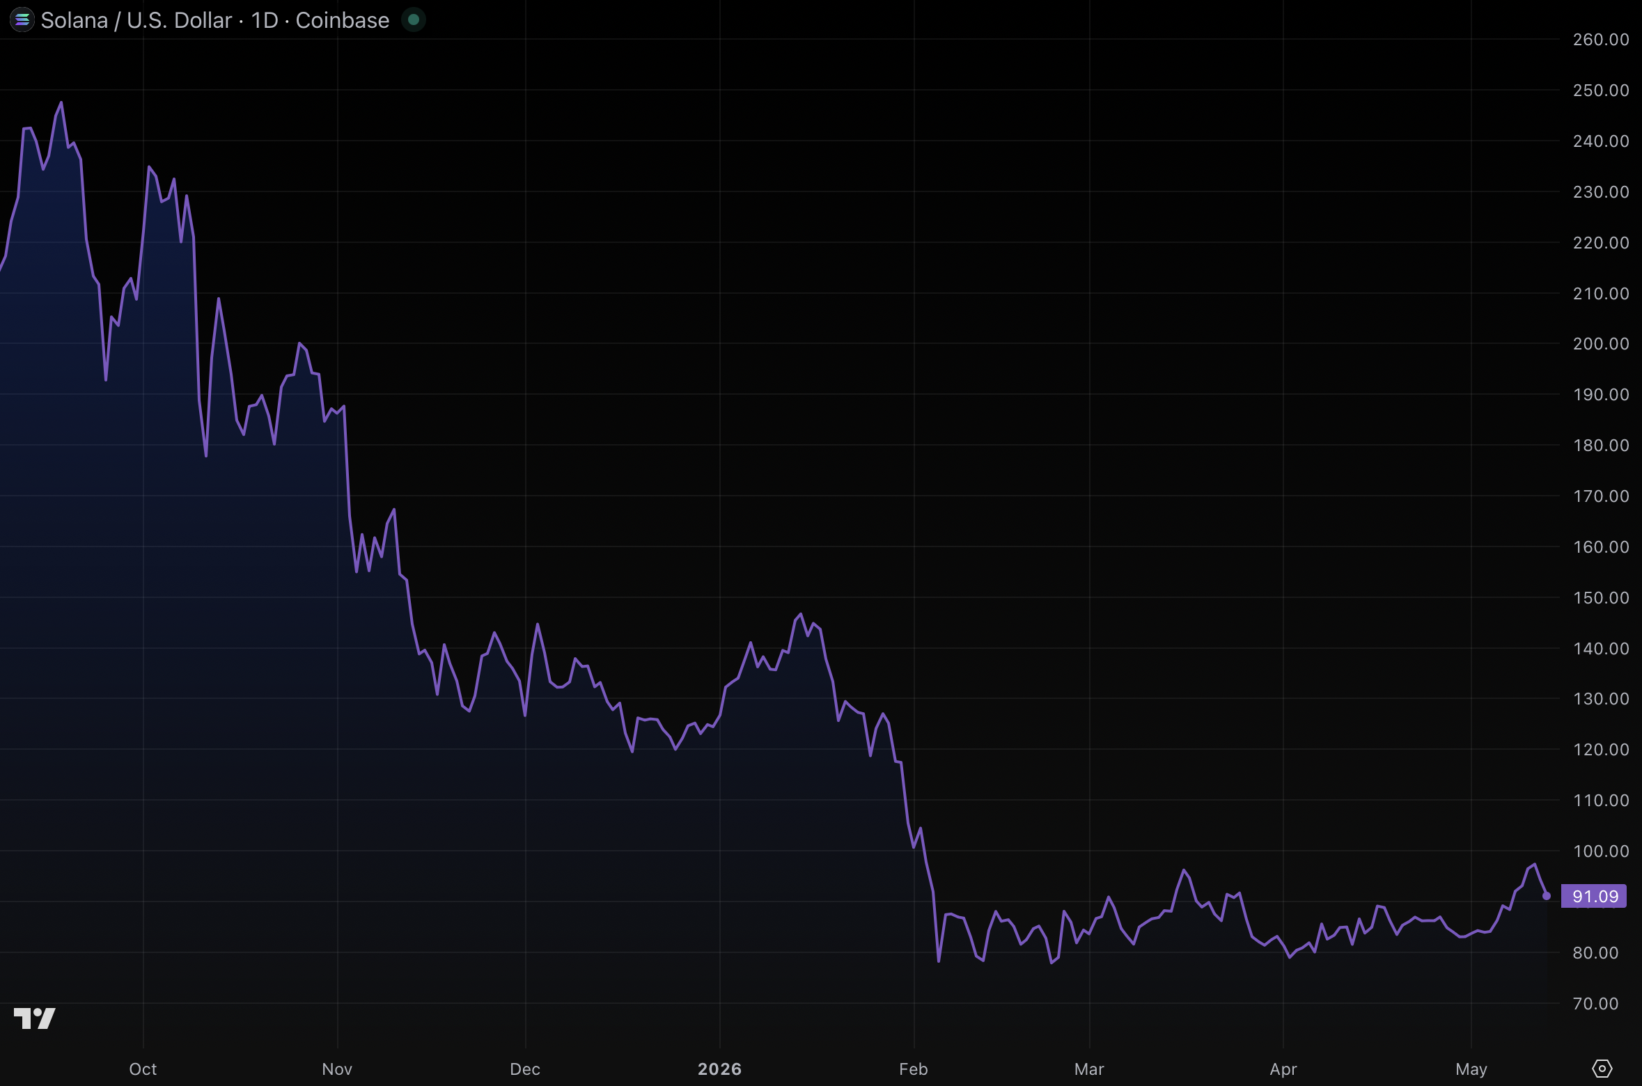Click the 240.00 price axis label
Viewport: 1642px width, 1086px height.
(1601, 141)
